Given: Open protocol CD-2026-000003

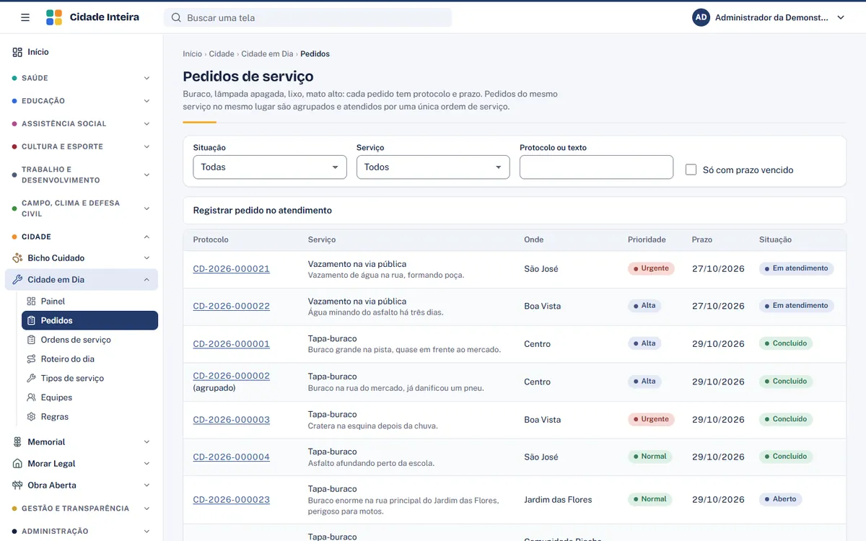Looking at the screenshot, I should tap(231, 420).
